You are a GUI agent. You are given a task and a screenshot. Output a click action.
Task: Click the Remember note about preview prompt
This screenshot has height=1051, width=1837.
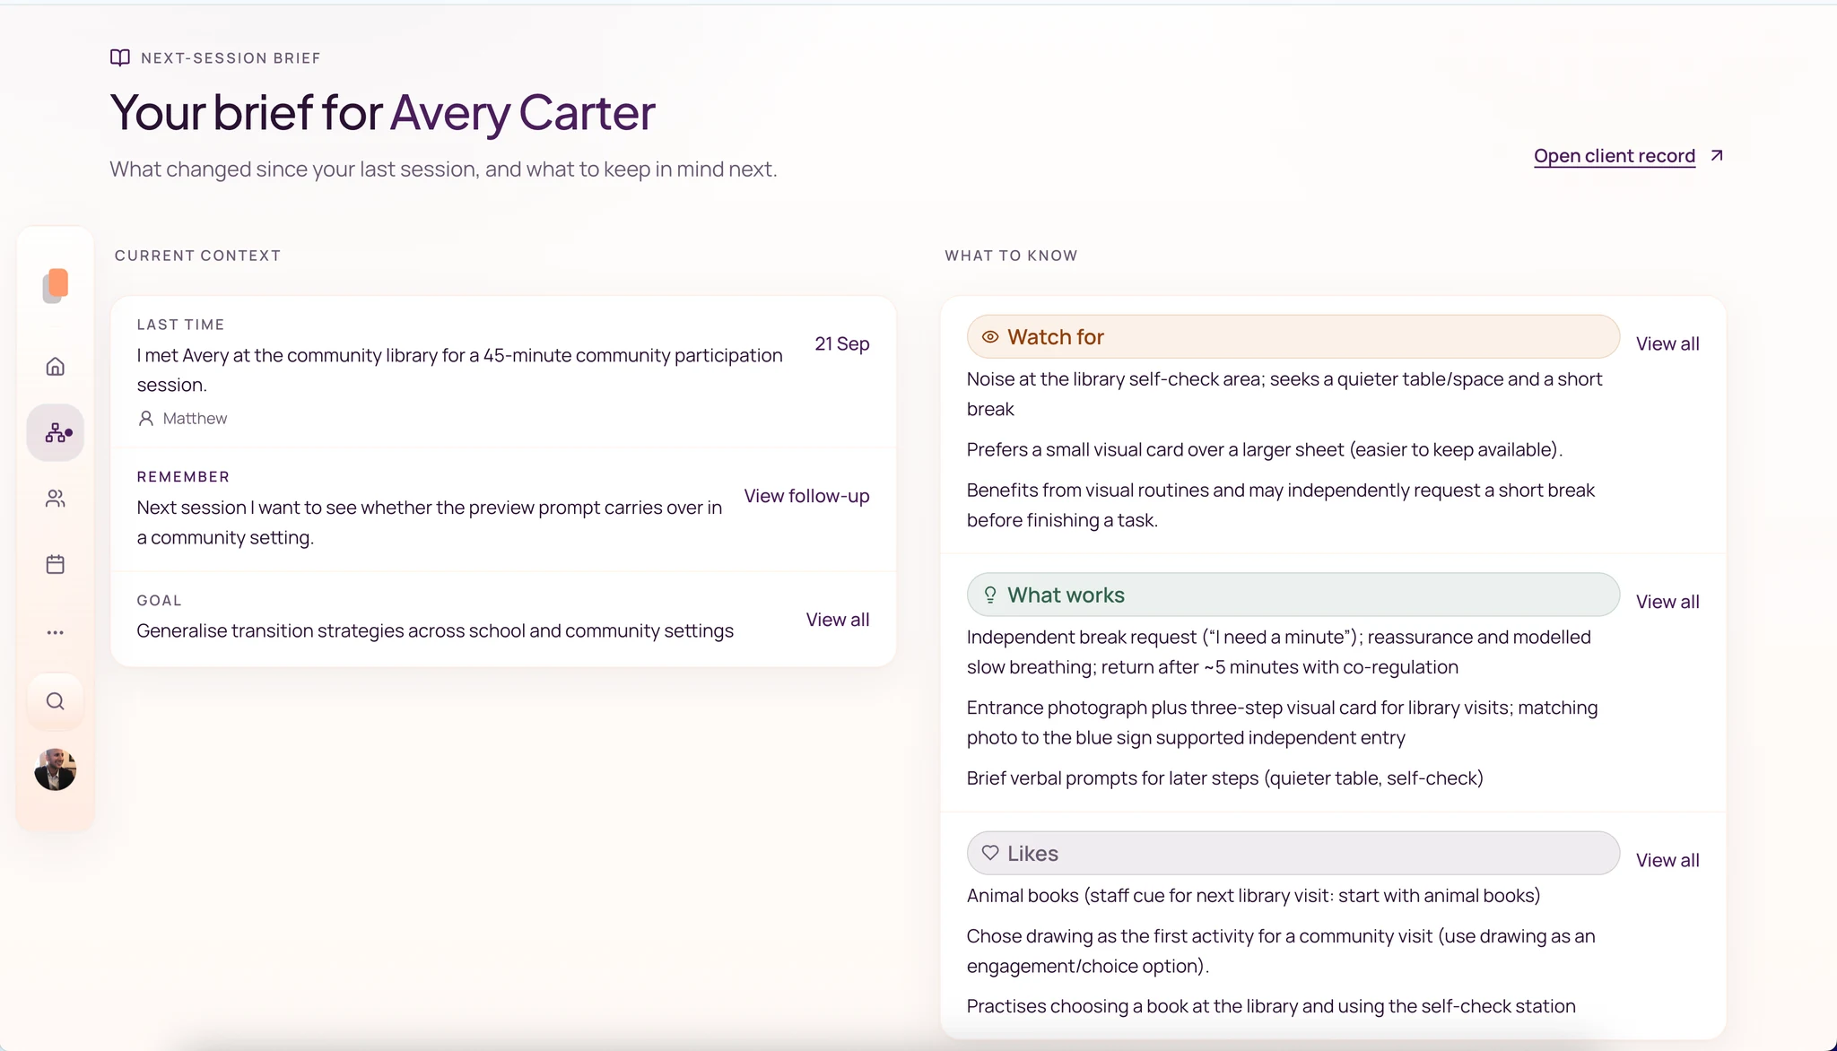[430, 523]
